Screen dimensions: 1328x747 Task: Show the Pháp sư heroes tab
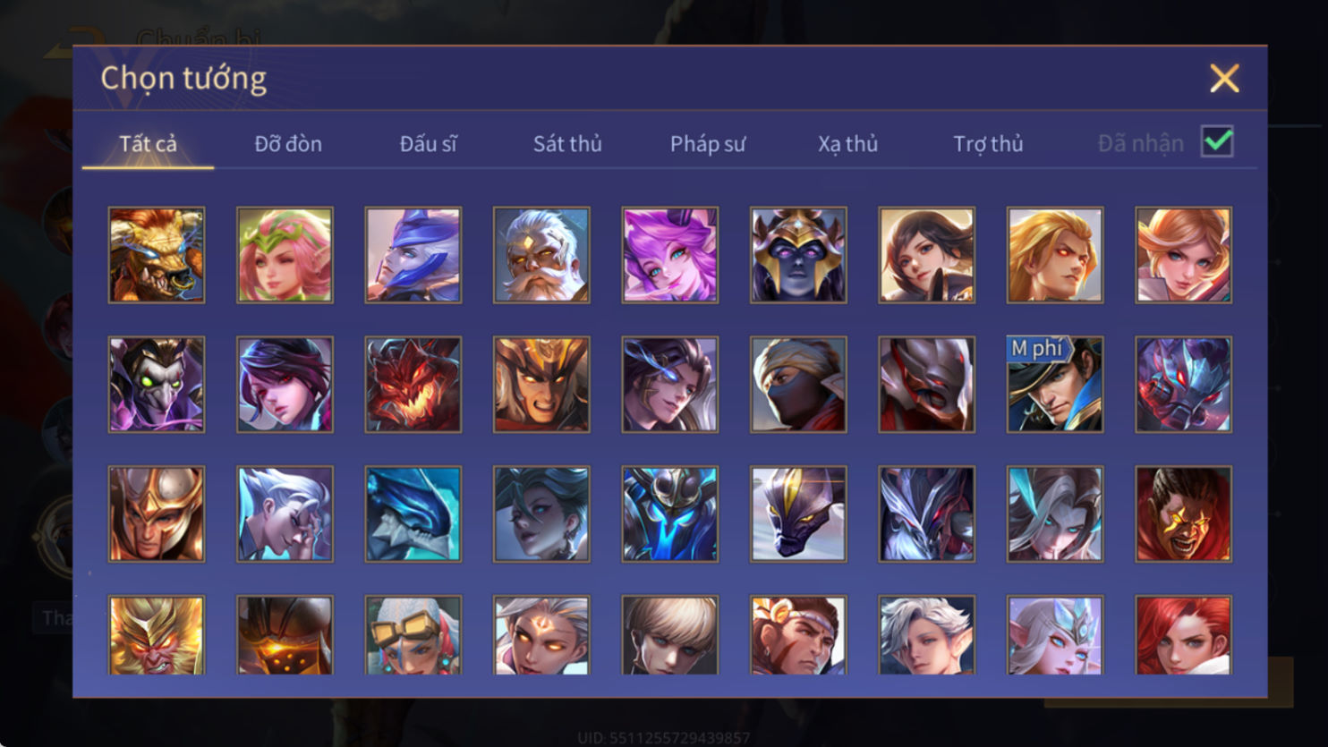[x=708, y=143]
